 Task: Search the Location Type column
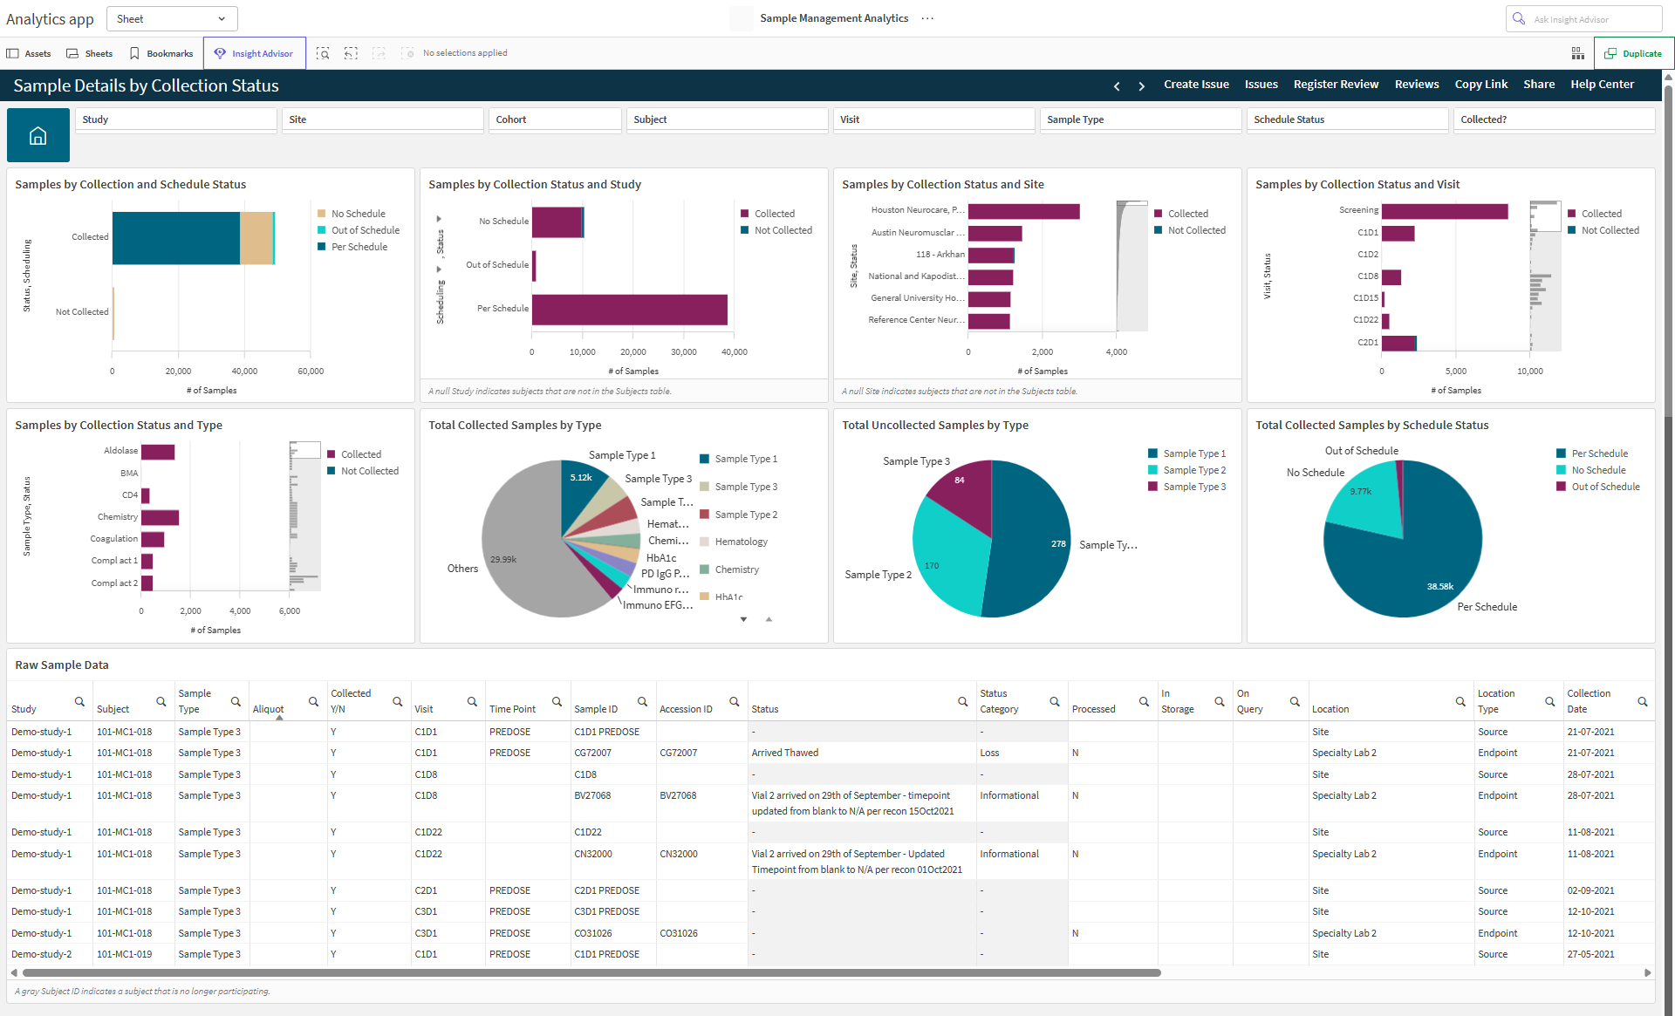1550,702
